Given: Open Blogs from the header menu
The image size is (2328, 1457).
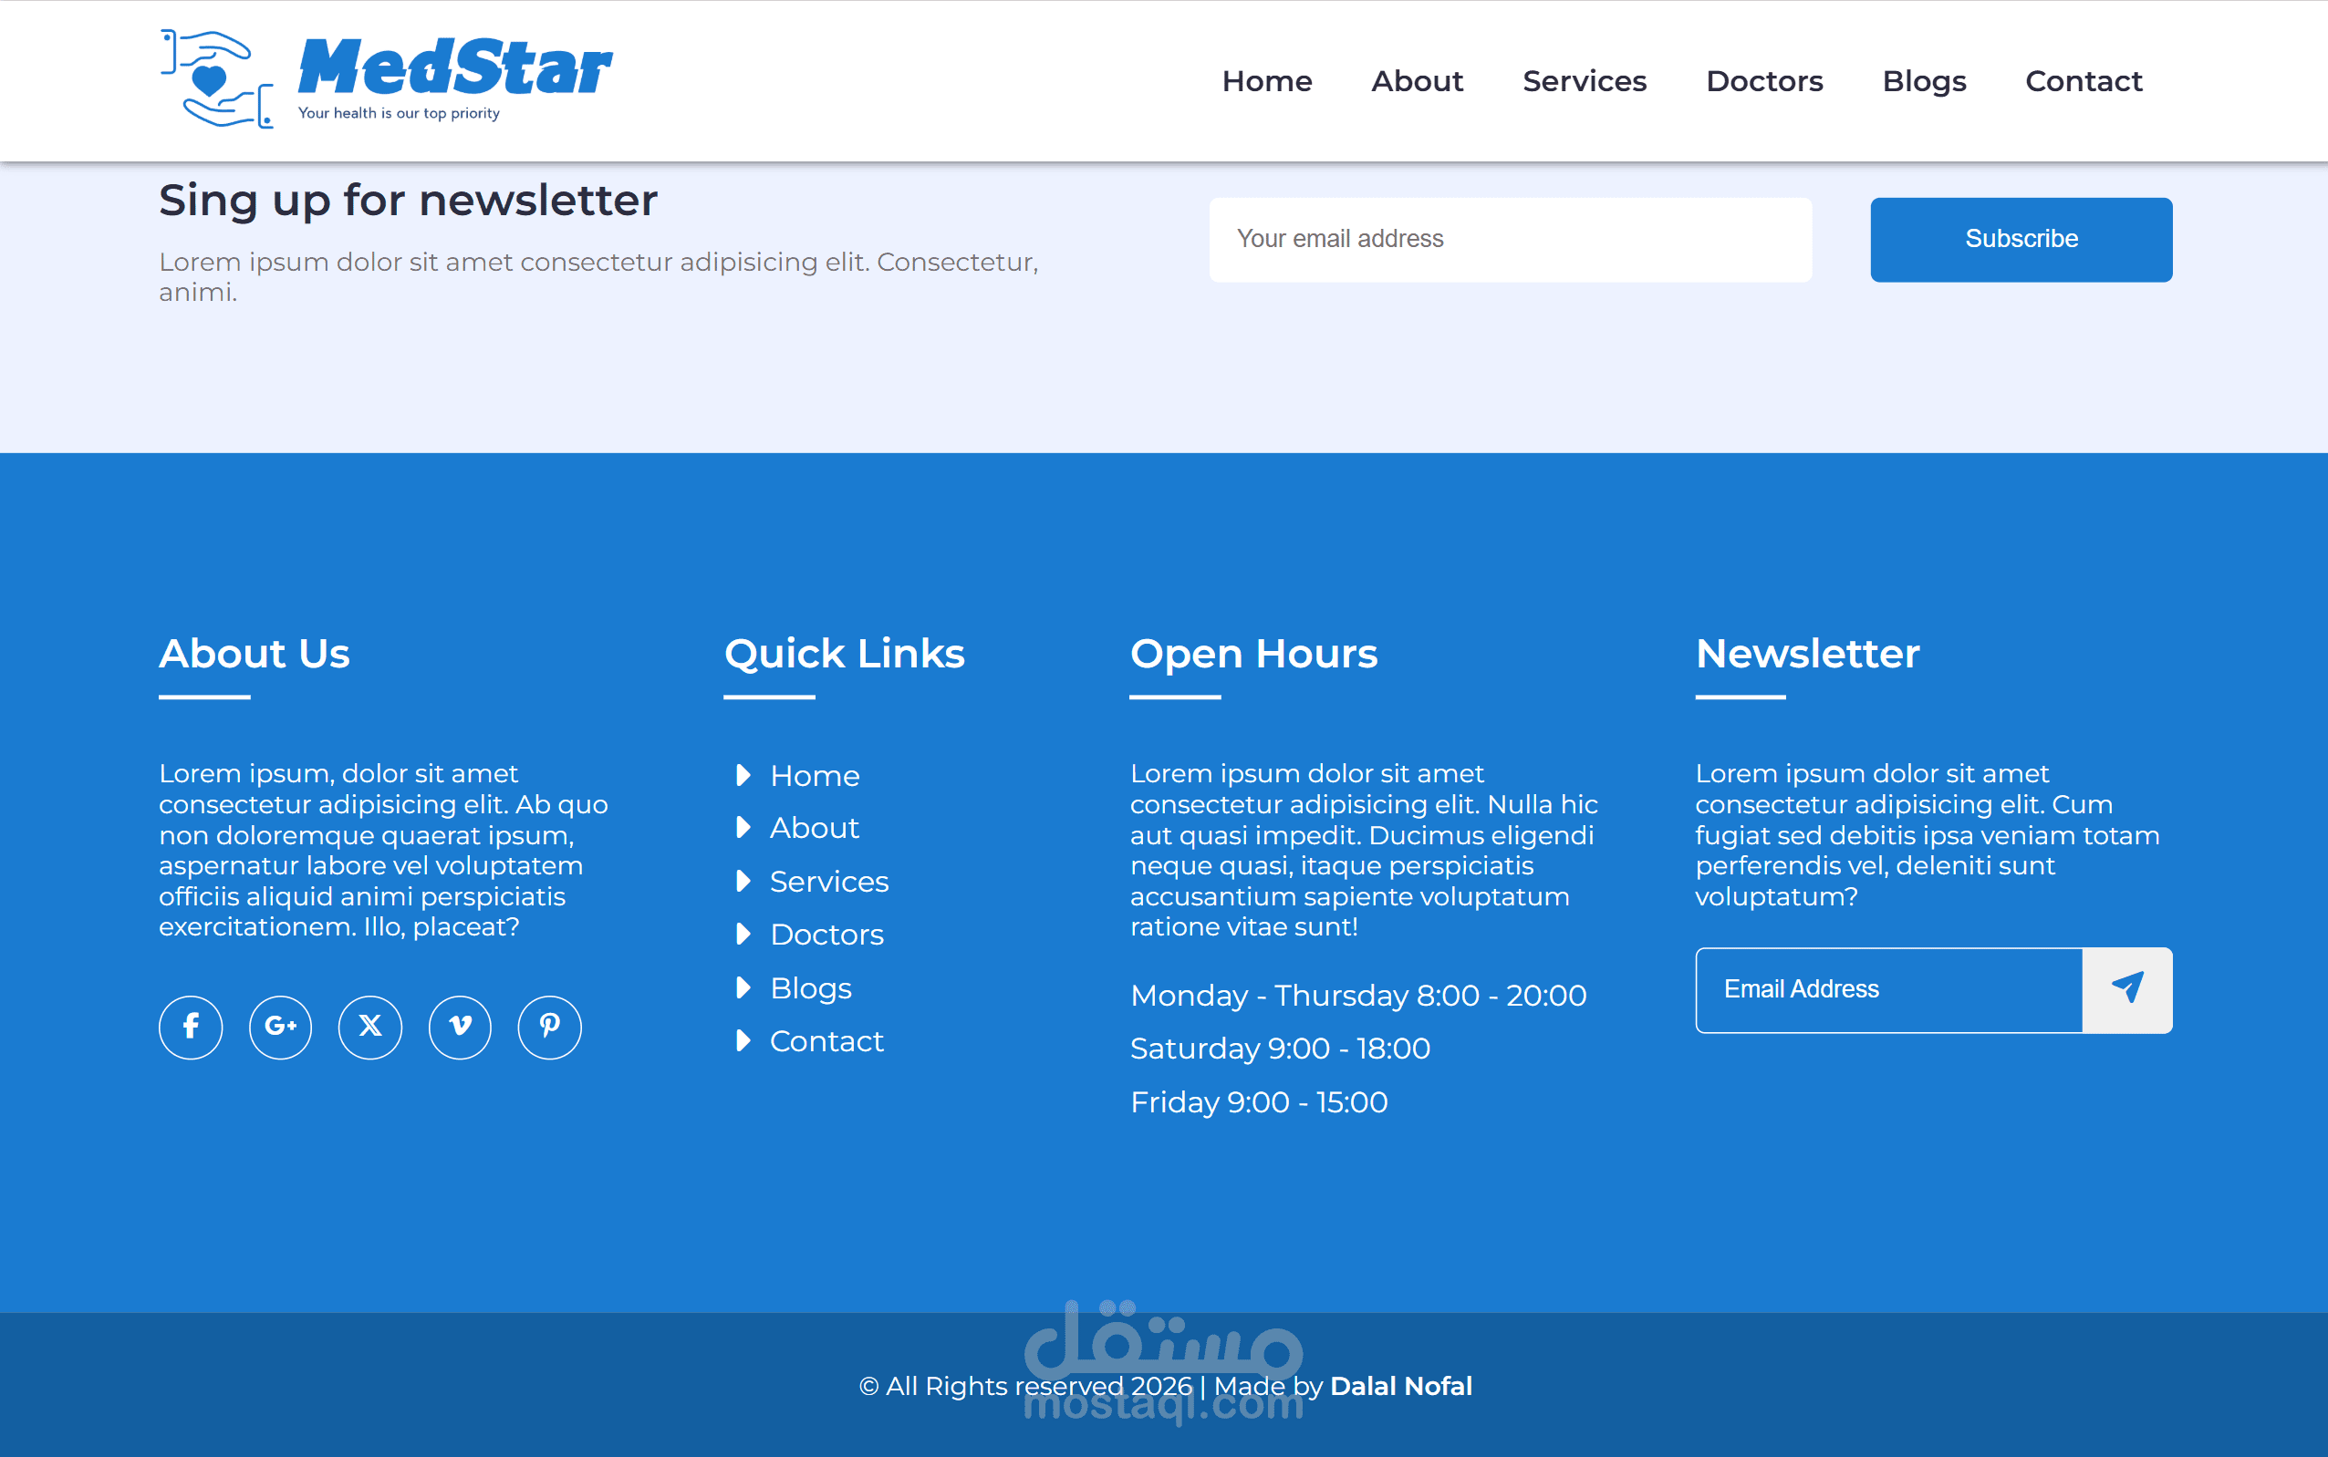Looking at the screenshot, I should [1923, 81].
